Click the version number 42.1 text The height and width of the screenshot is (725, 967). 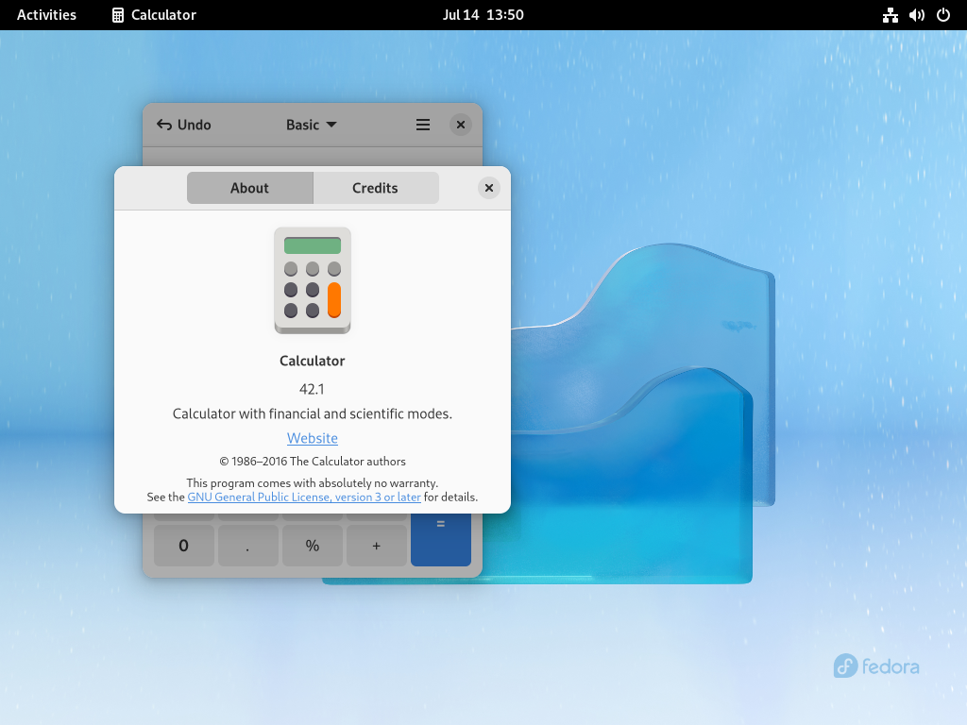[312, 389]
